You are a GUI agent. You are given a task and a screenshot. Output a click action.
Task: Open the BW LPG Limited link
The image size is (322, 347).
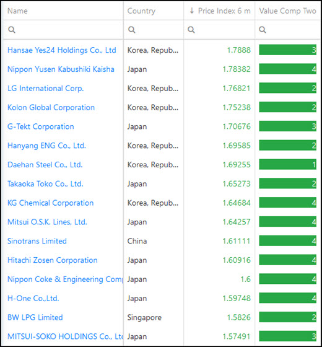click(x=35, y=317)
